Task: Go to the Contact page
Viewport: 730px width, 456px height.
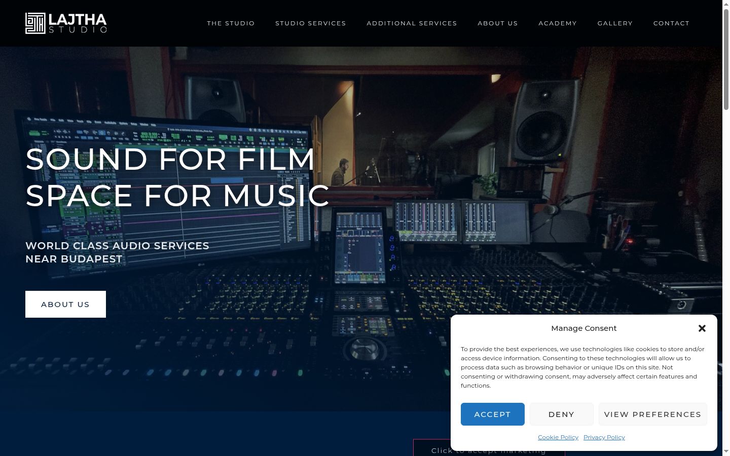Action: (671, 23)
